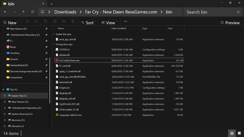Go back to the previous folder
The image size is (244, 137).
5,12
